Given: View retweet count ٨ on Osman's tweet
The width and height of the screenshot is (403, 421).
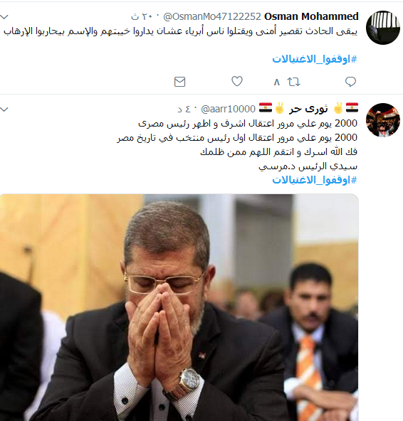Looking at the screenshot, I should tap(277, 82).
